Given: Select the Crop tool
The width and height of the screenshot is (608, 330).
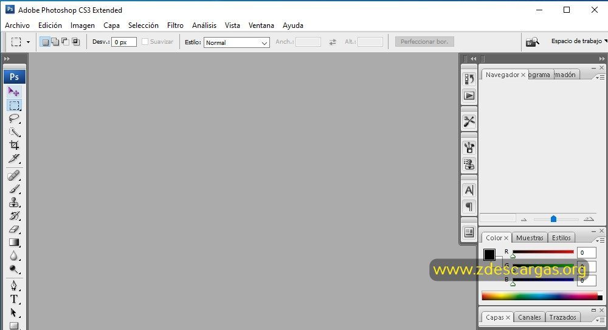Looking at the screenshot, I should (x=14, y=145).
